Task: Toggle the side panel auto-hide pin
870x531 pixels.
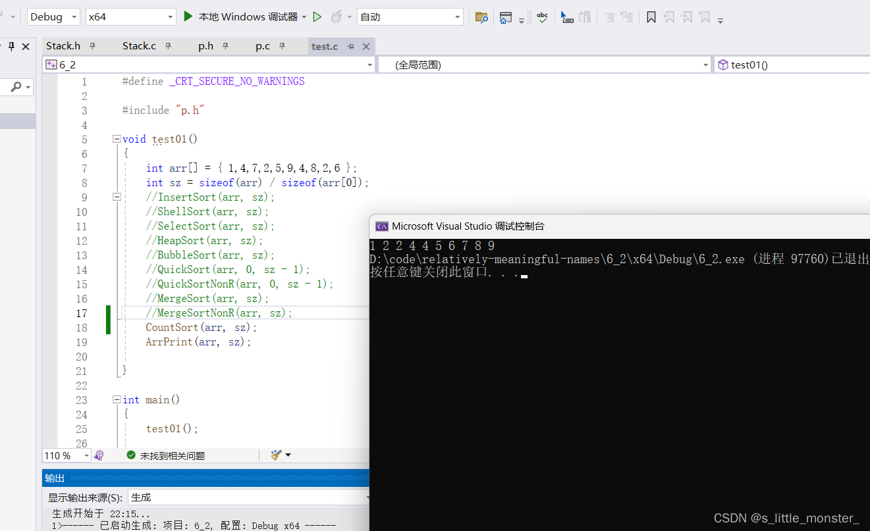Action: coord(11,46)
